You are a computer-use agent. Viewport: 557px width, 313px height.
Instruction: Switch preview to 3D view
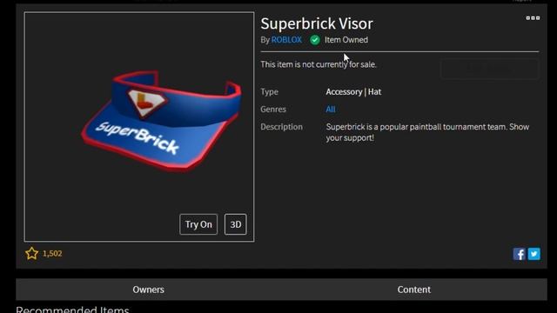(x=236, y=224)
